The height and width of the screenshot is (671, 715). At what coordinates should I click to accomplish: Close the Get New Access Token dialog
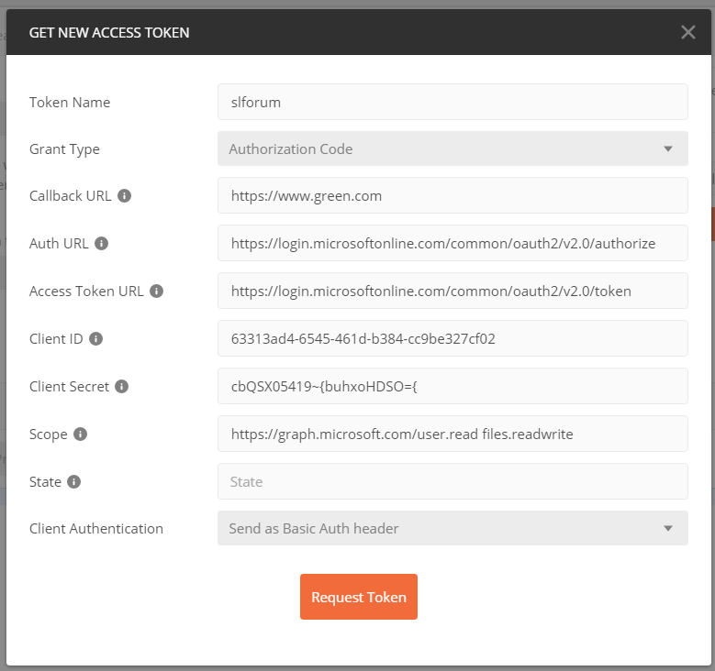688,32
